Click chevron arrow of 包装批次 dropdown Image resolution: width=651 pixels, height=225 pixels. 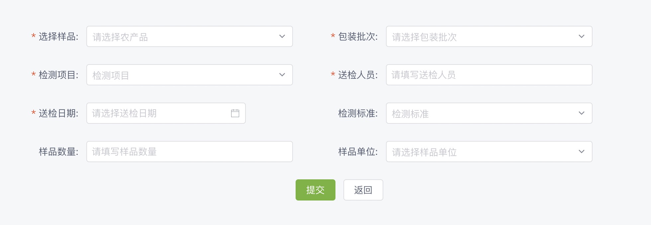coord(582,36)
